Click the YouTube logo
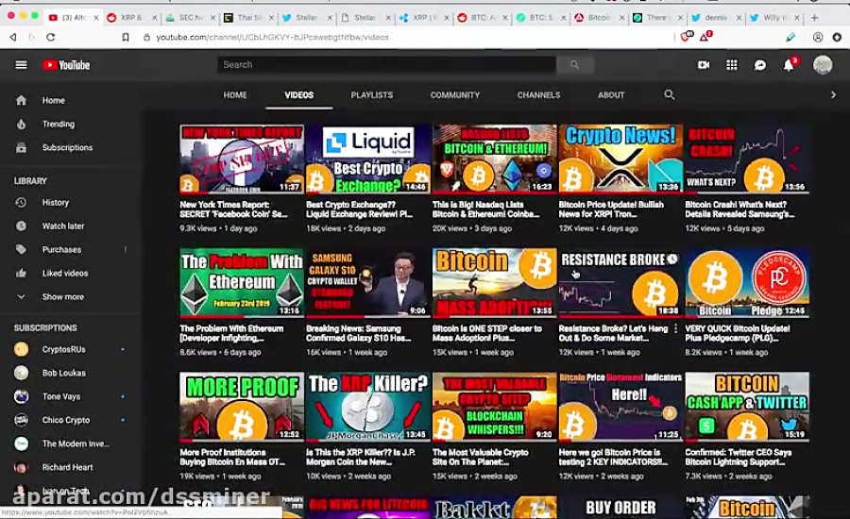The height and width of the screenshot is (519, 850). pyautogui.click(x=67, y=65)
